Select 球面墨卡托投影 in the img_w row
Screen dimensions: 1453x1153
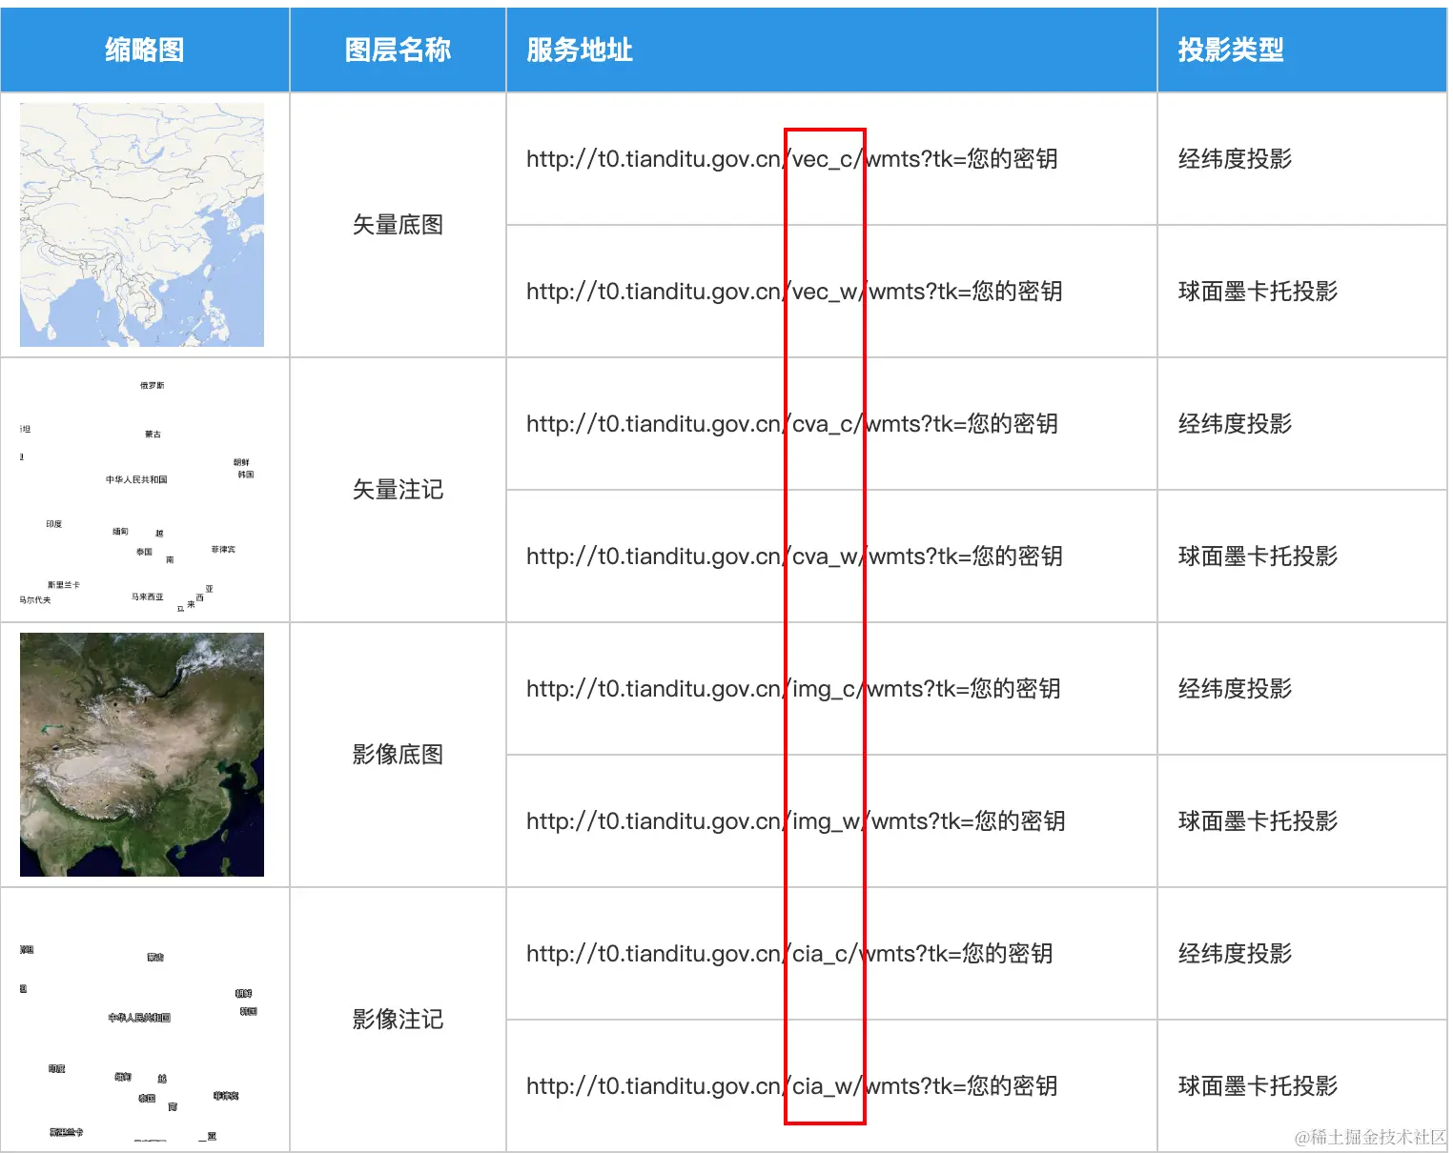click(x=1258, y=821)
